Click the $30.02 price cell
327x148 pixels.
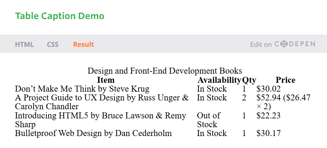point(268,89)
